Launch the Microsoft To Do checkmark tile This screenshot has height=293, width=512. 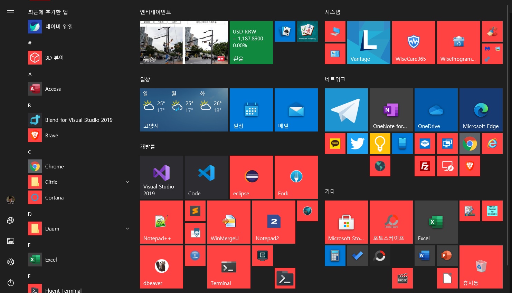click(358, 256)
